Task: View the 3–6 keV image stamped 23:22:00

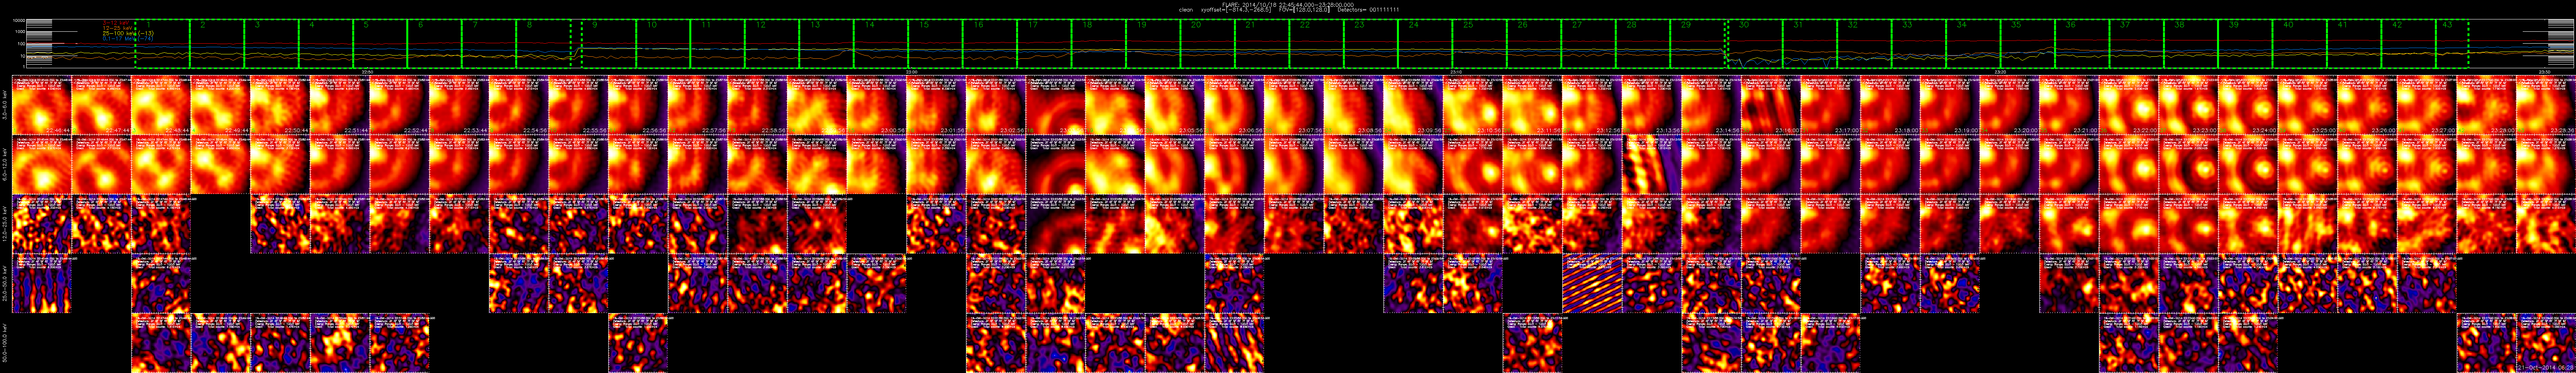Action: coord(2129,106)
